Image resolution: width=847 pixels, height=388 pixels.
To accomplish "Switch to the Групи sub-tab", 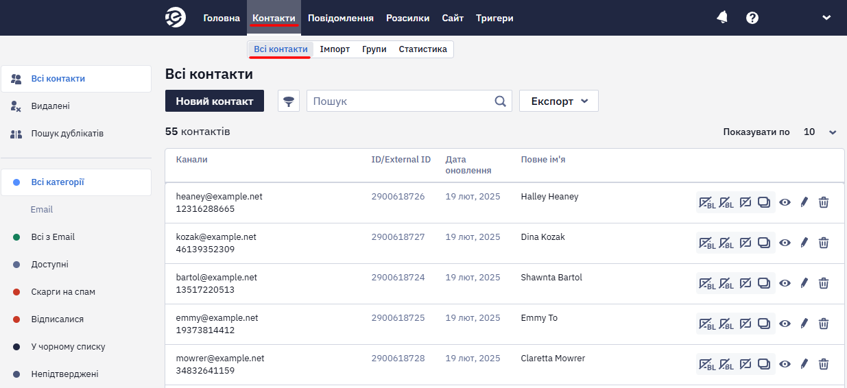I will click(374, 49).
